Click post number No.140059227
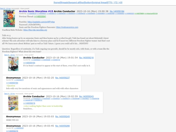Screen dimensions: 176x132 (x=63, y=78)
